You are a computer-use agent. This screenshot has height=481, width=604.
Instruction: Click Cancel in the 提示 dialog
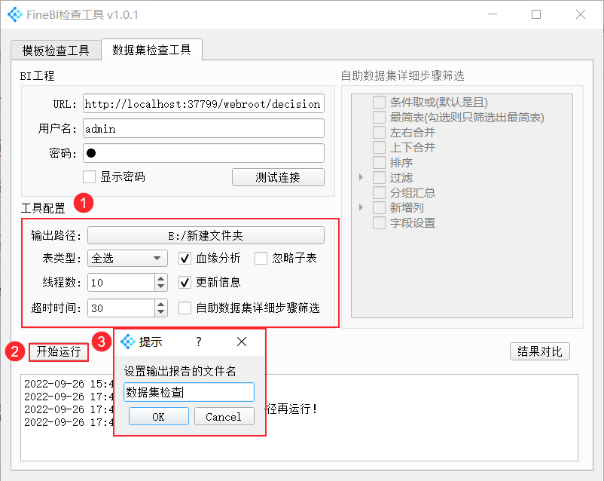click(224, 417)
